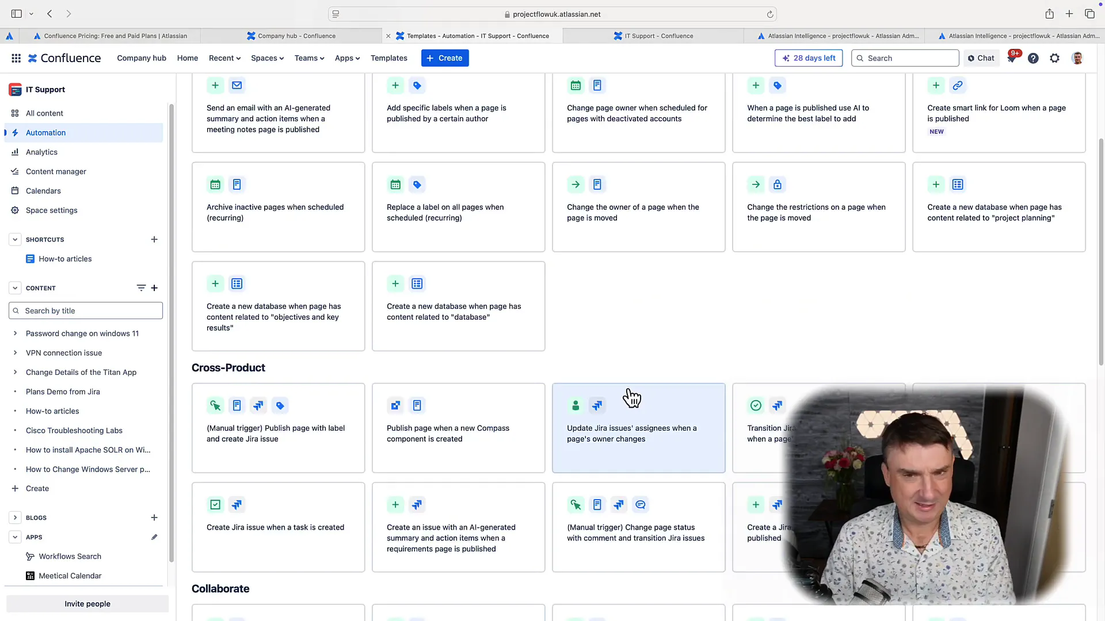
Task: Add a new shortcut with plus icon
Action: pos(154,240)
